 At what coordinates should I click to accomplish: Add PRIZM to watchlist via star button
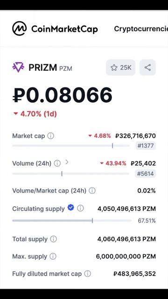click(120, 67)
